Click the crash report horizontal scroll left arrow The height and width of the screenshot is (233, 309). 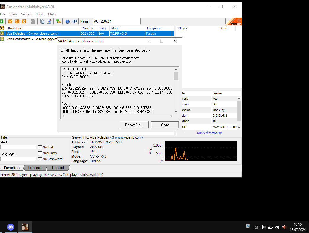pos(63,116)
